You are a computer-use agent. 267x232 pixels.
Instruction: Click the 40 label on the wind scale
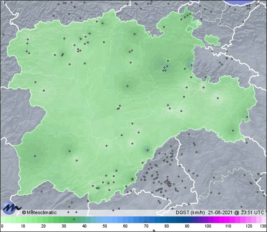(85, 226)
